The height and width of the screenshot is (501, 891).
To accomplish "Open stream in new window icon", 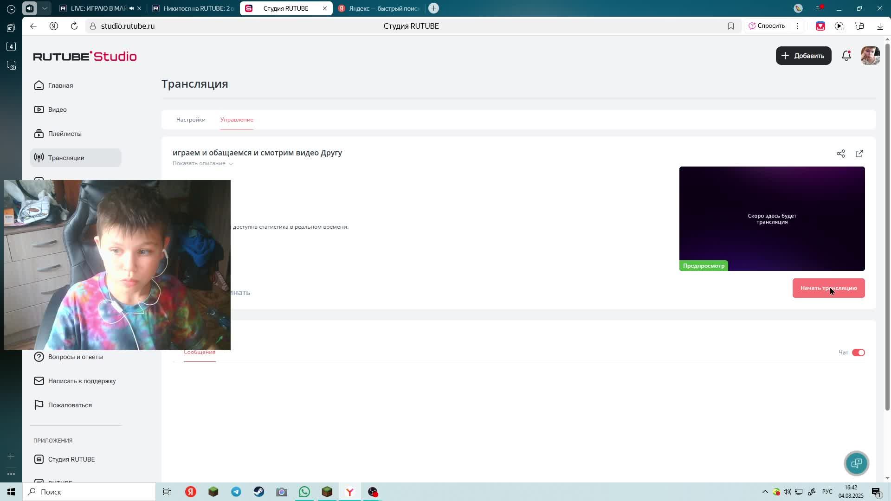I will tap(859, 154).
